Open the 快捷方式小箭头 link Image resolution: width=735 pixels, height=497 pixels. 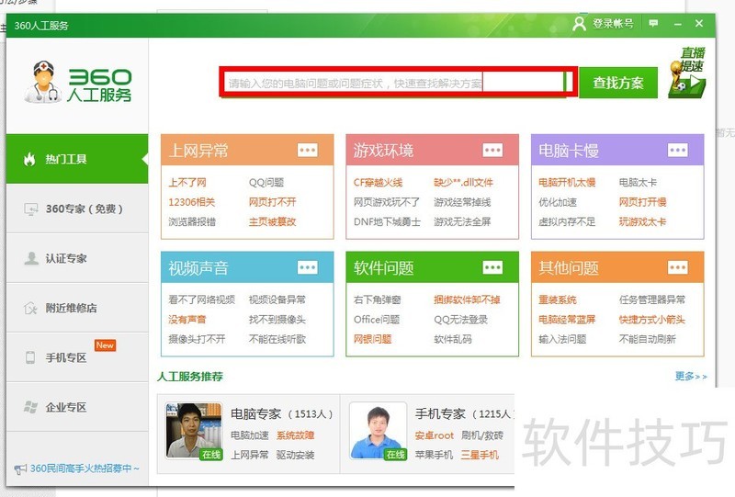[652, 320]
